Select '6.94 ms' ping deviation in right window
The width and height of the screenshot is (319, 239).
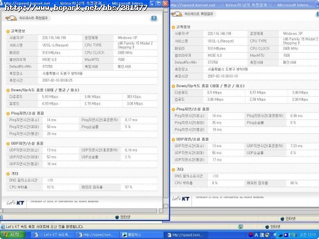[296, 116]
